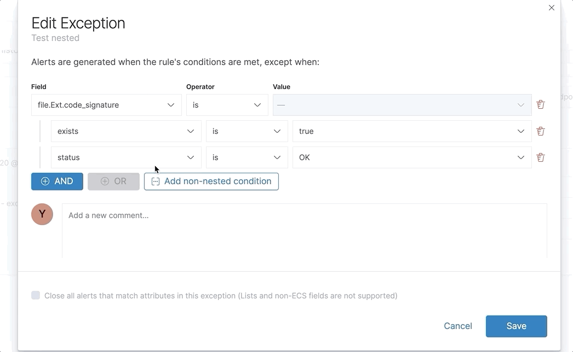Click the OR button
This screenshot has width=573, height=352.
click(113, 181)
